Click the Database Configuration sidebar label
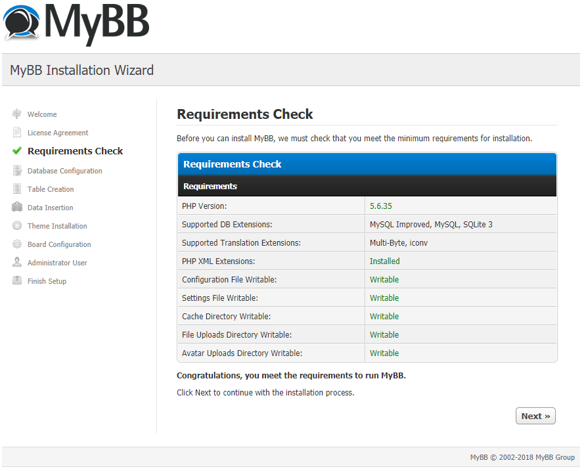The image size is (586, 471). coord(64,171)
